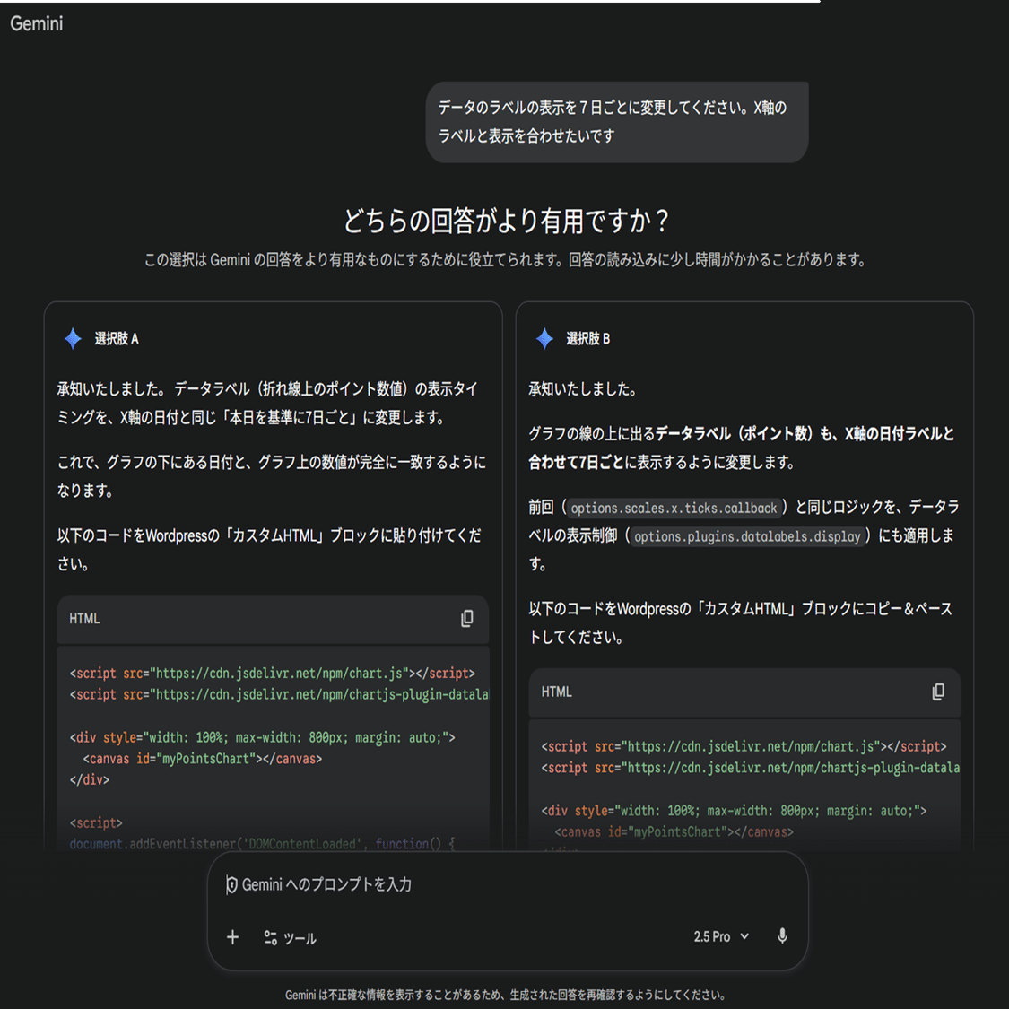Open the attachment menu with the plus icon
Image resolution: width=1009 pixels, height=1009 pixels.
coord(232,936)
